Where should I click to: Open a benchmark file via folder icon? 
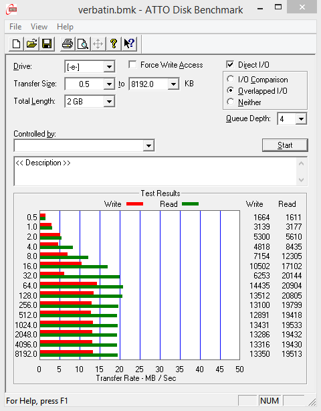click(31, 44)
